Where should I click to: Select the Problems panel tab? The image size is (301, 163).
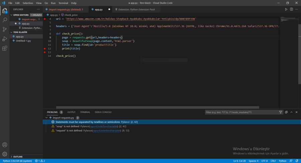click(x=52, y=112)
